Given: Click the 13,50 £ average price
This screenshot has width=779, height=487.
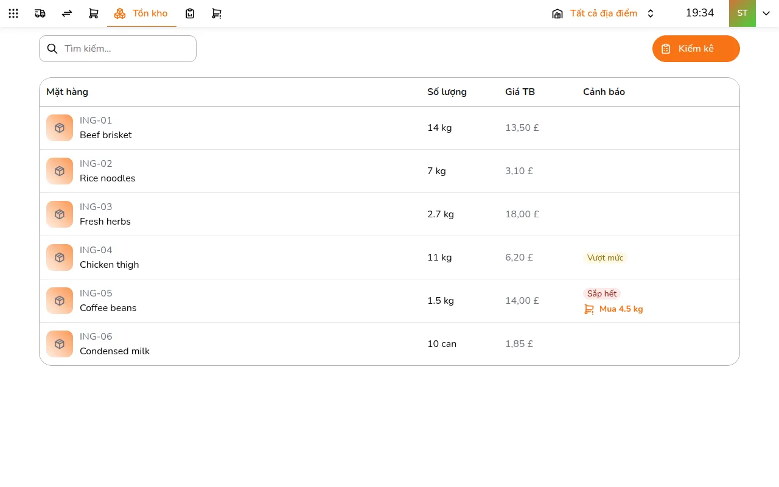Looking at the screenshot, I should tap(522, 128).
